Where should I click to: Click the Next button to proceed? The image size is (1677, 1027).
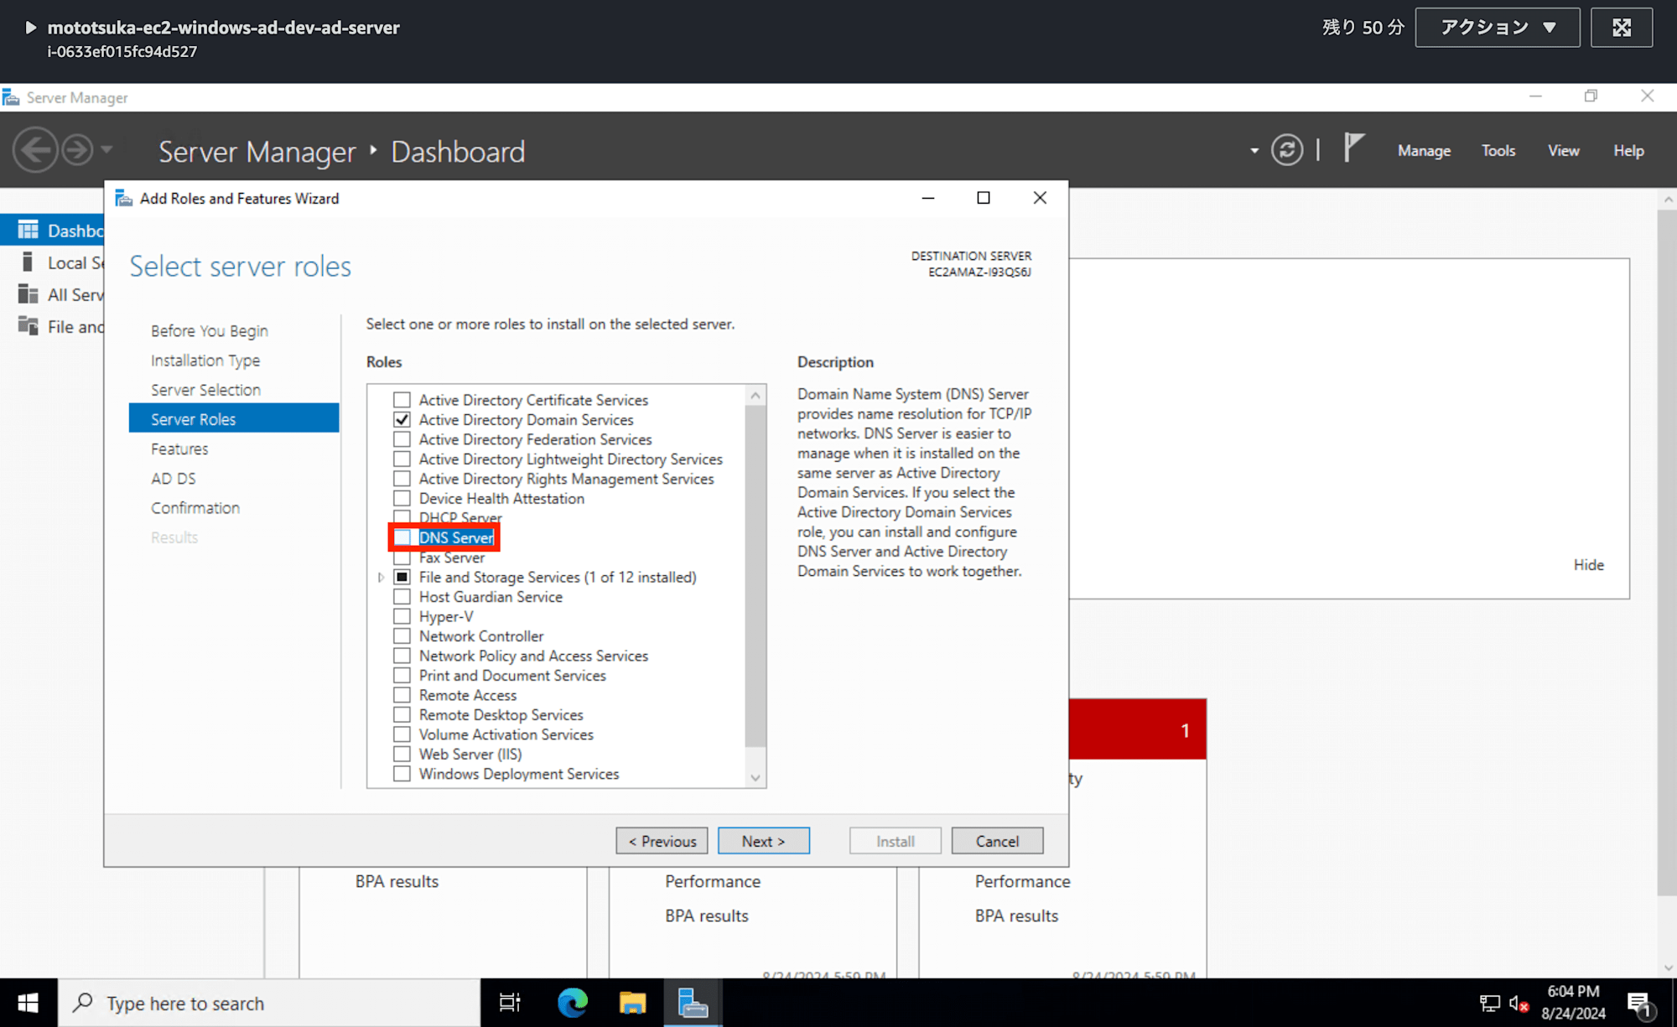762,840
